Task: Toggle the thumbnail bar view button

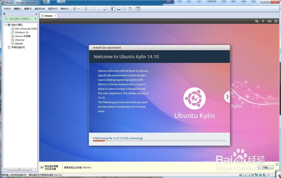Action: coord(119,9)
